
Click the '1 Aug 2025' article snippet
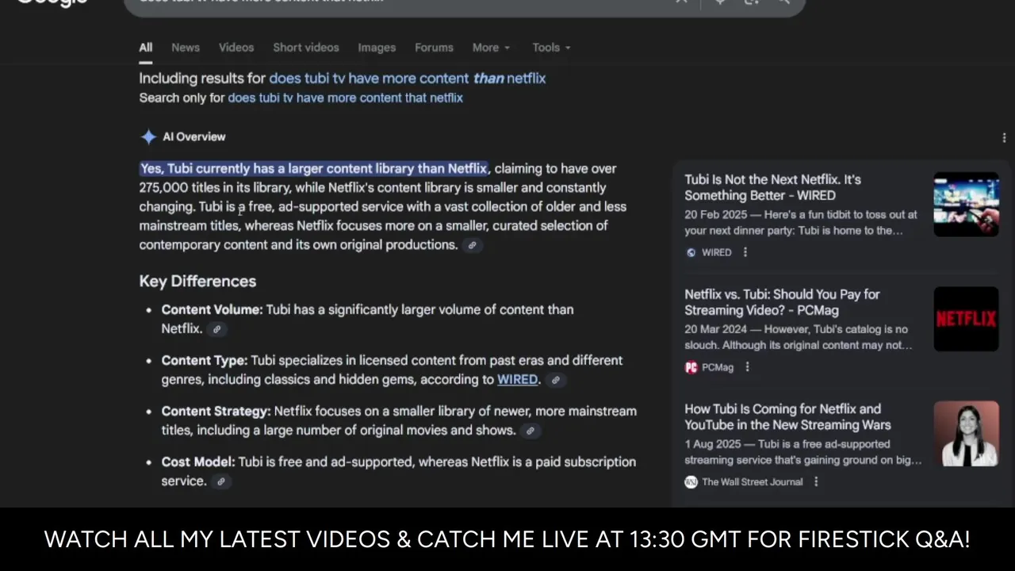coord(803,453)
